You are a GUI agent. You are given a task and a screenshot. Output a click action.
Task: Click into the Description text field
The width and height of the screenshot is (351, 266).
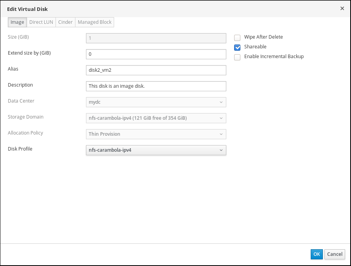(156, 86)
